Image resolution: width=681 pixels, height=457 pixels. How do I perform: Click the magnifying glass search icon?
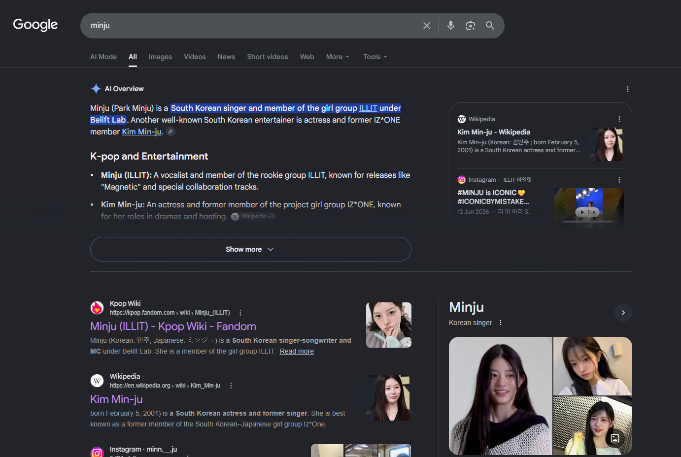click(x=490, y=26)
